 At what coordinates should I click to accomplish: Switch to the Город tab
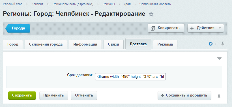pos(13,44)
